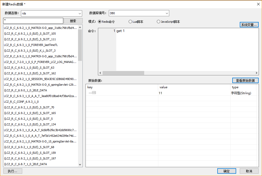Click the 搜索 button
Viewport: 262px width, 176px height.
click(73, 21)
